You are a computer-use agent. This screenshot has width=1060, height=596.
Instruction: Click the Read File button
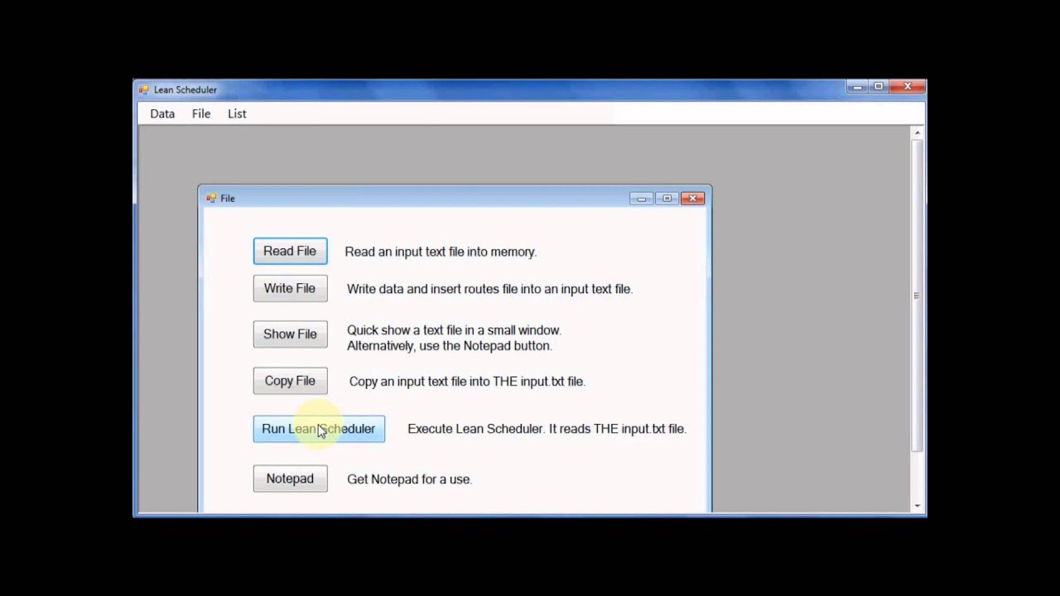tap(290, 251)
